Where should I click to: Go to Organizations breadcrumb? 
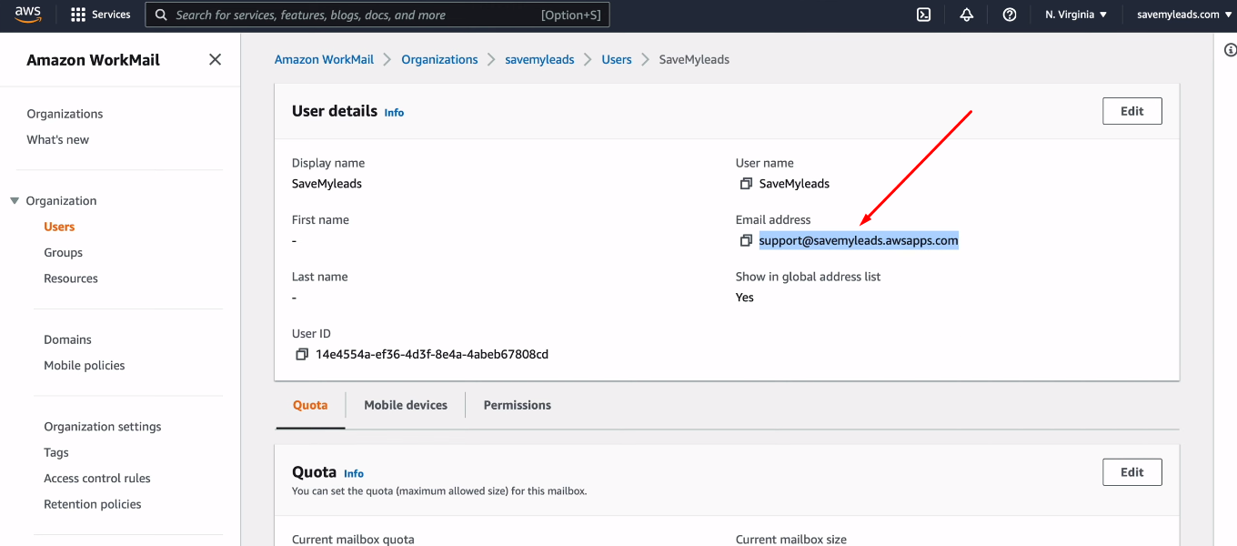tap(439, 59)
